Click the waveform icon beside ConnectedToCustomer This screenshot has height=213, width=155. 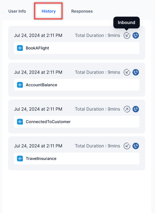tap(20, 122)
